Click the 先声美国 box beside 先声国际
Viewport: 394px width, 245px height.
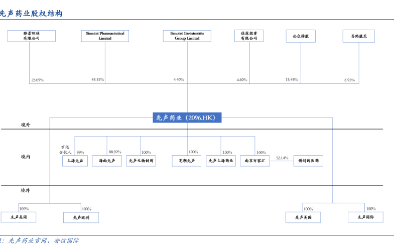[x=303, y=217]
